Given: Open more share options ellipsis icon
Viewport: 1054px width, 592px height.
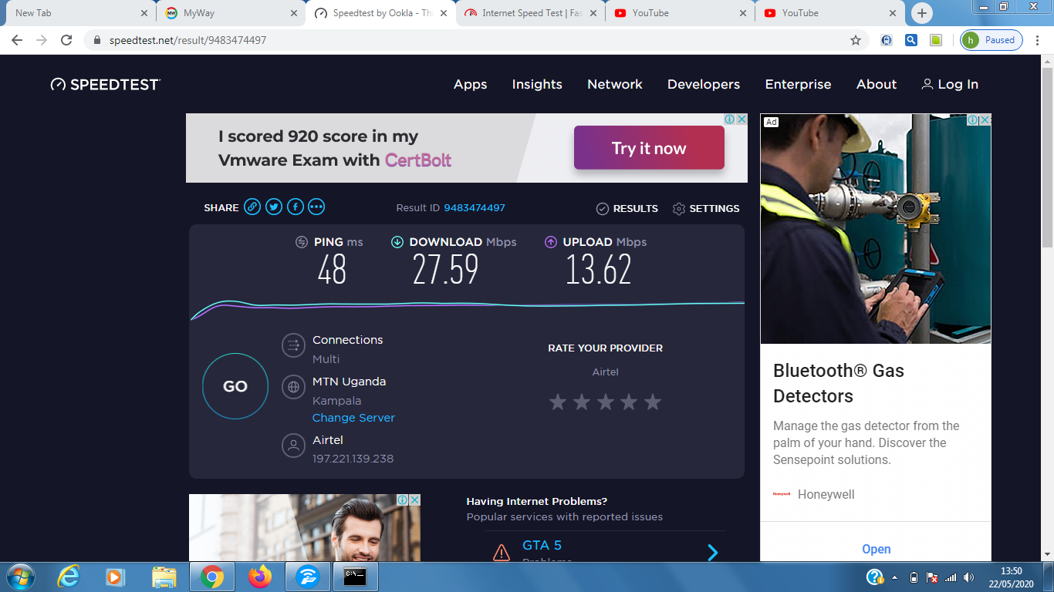Looking at the screenshot, I should [x=316, y=207].
